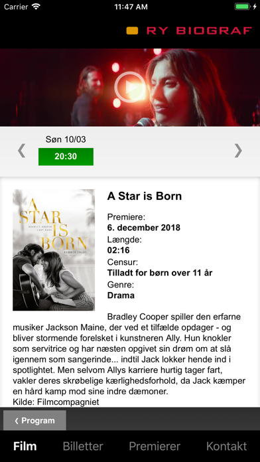Tap the Søn 10/03 date label

pos(66,139)
